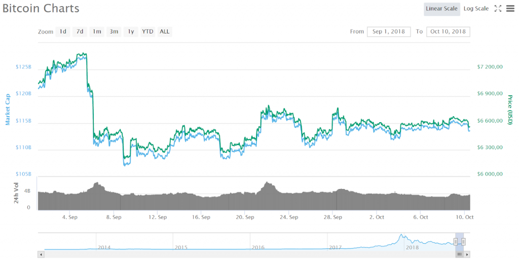Toggle fullscreen chart view

[x=498, y=9]
